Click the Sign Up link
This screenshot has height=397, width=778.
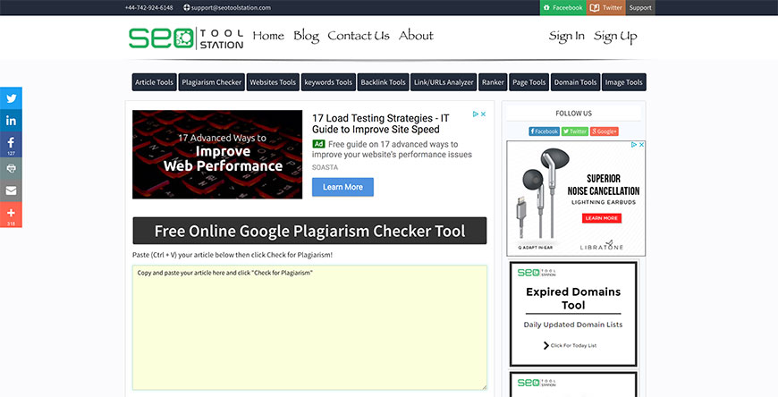pos(615,37)
